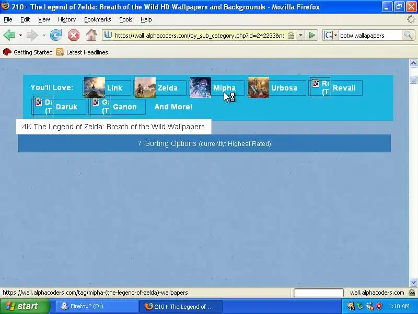Screen dimensions: 418x314
Task: Expand the address bar URL history dropdown
Action: click(x=300, y=35)
